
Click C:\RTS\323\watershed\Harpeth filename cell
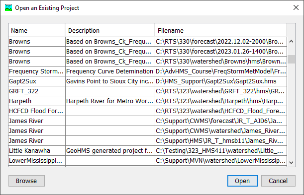click(x=221, y=101)
